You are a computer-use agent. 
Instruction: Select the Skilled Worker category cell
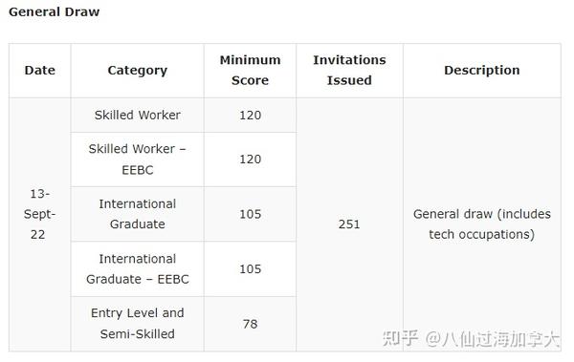[x=137, y=116]
